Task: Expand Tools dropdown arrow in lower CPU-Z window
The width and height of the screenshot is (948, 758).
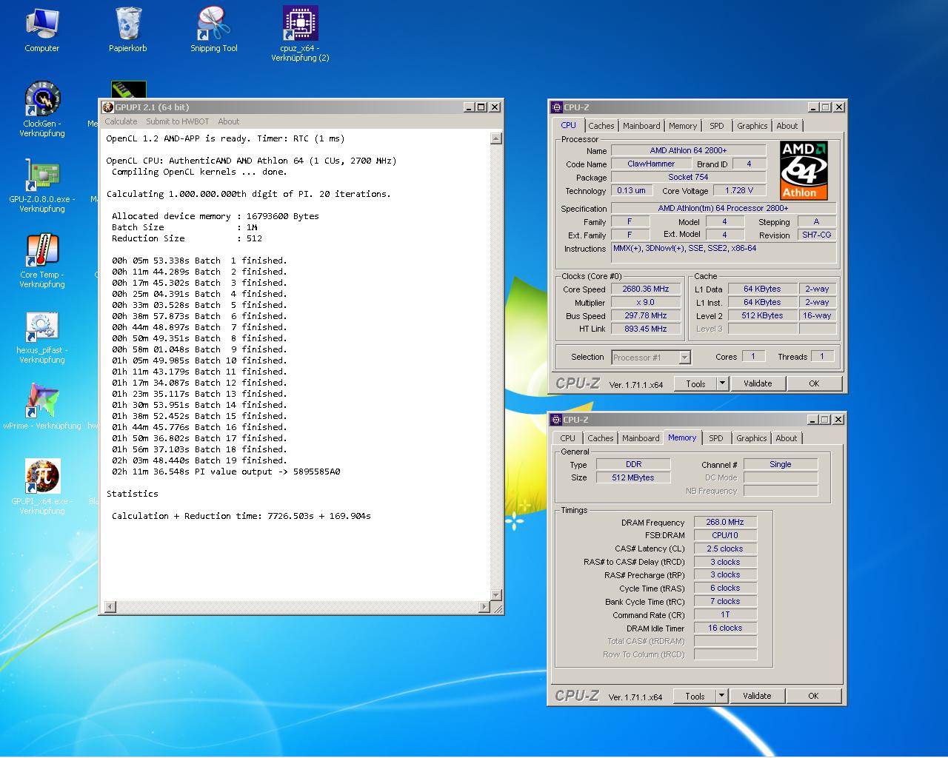Action: point(721,696)
